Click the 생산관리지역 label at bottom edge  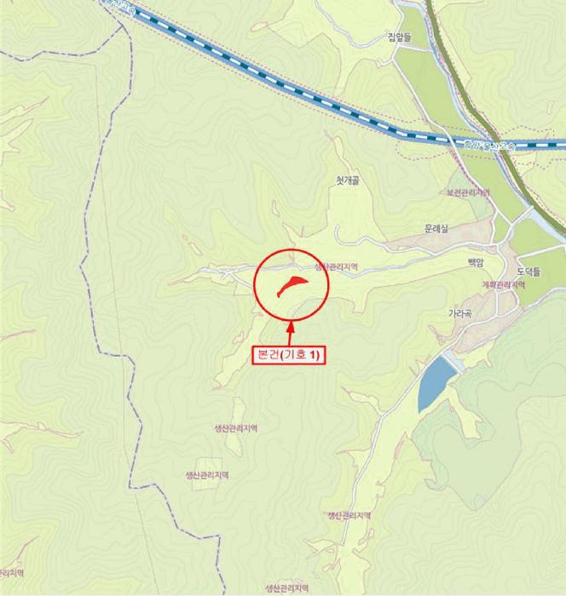287,588
